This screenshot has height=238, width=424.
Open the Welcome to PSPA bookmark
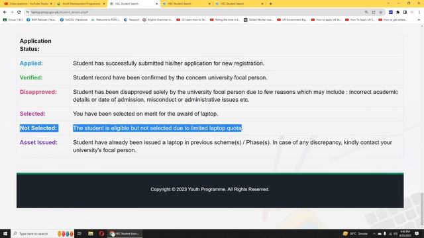(105, 20)
